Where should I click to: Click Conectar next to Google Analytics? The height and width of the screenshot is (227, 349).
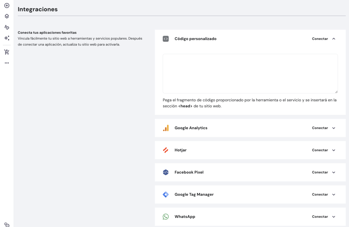click(320, 128)
